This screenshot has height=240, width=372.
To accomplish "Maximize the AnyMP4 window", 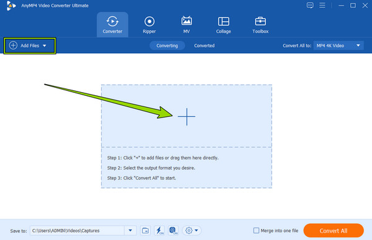I will point(353,5).
